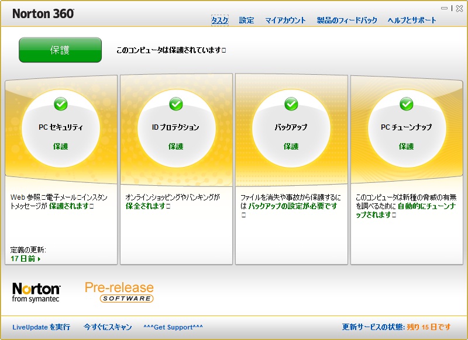The width and height of the screenshot is (468, 340).
Task: Click the green checkmark above ID プロテクション
Action: (x=176, y=104)
